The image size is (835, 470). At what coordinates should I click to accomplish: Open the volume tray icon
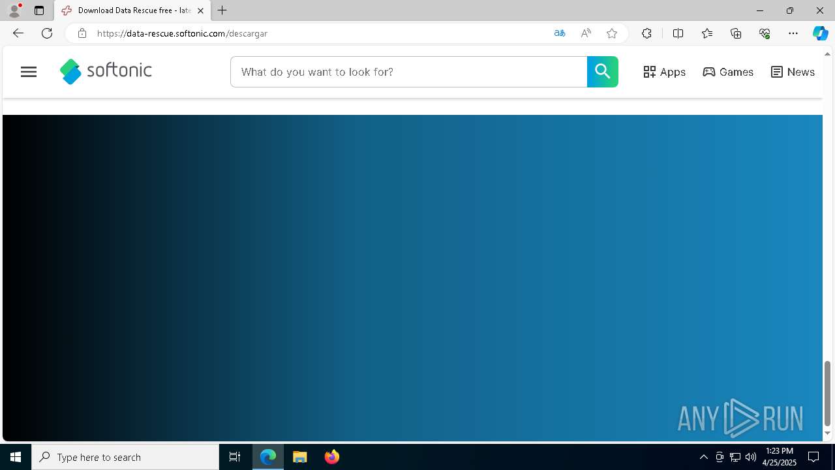(x=751, y=457)
